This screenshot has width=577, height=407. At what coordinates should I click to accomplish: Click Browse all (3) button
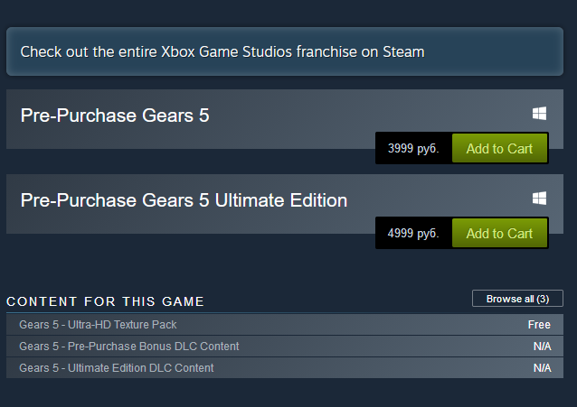point(517,299)
